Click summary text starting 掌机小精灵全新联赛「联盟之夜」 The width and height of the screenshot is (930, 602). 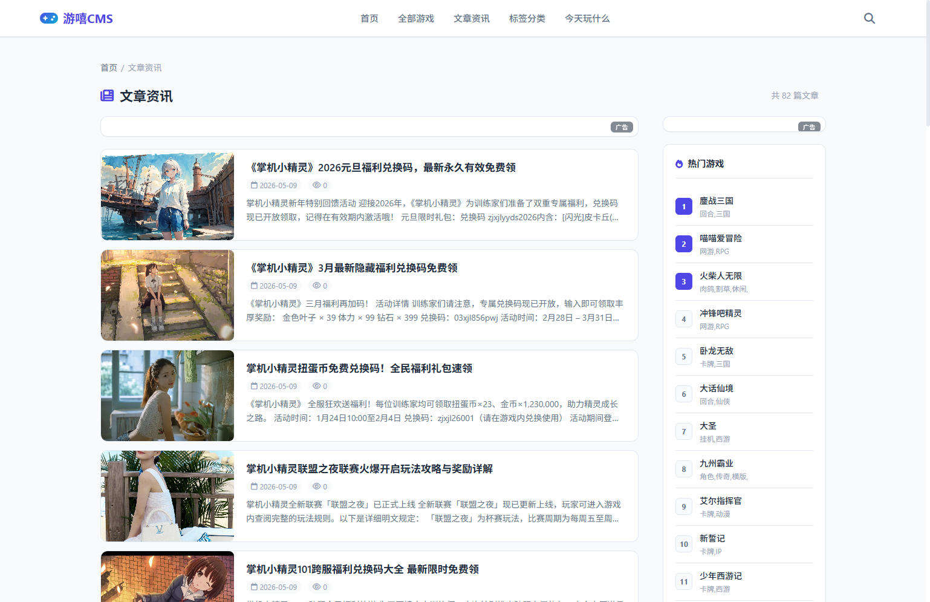(x=433, y=511)
